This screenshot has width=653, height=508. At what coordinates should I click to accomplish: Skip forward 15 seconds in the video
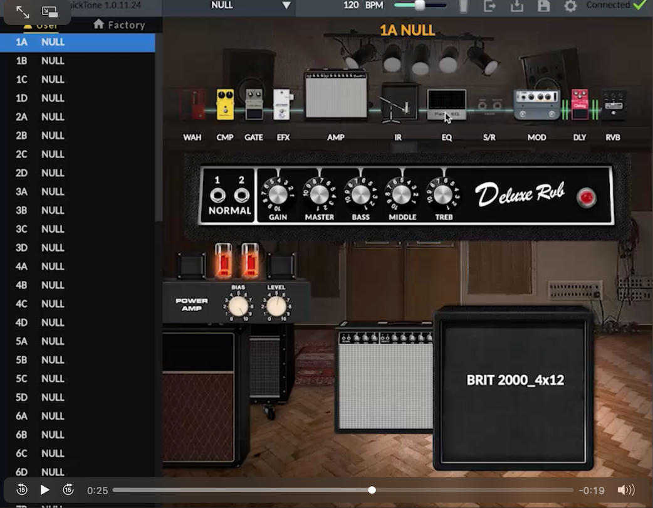[68, 490]
